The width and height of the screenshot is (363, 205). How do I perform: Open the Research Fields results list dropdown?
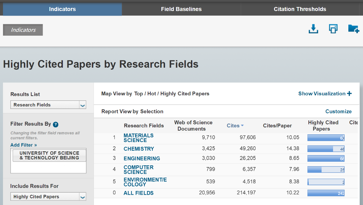83,105
